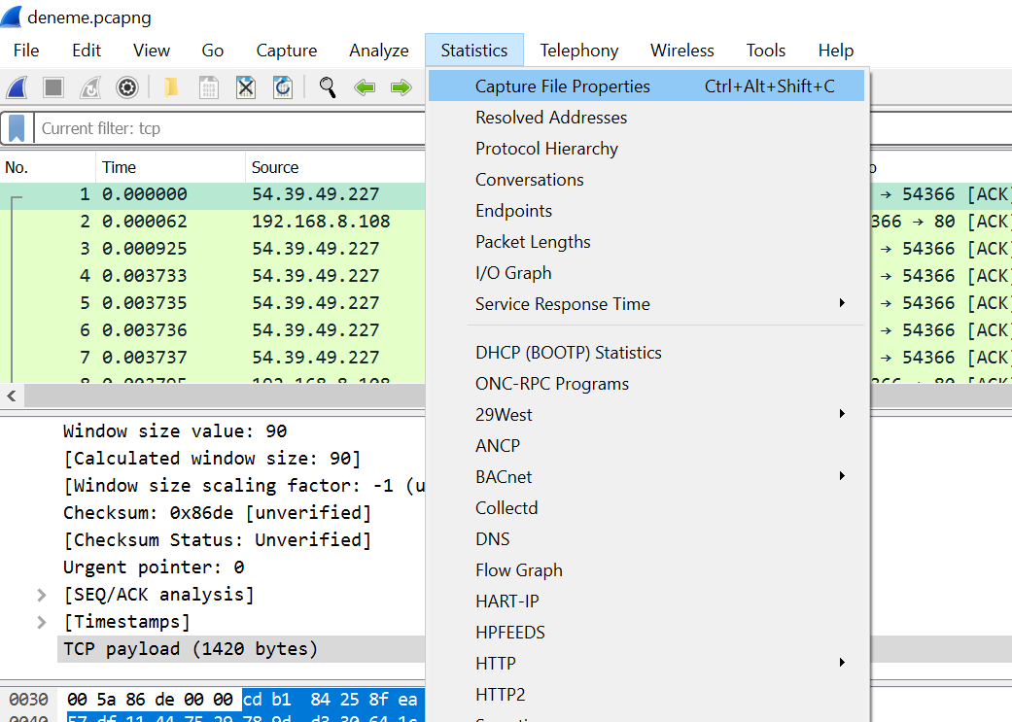
Task: Expand the 29West submenu
Action: (646, 415)
